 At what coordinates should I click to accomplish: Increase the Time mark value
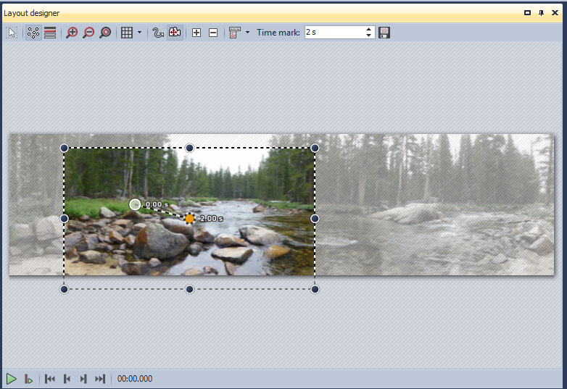(368, 29)
